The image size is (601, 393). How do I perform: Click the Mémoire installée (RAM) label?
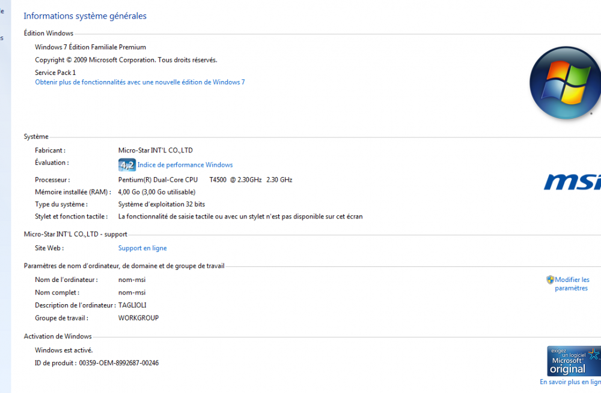click(x=73, y=192)
